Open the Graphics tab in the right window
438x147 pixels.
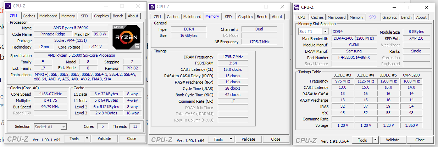pos(390,17)
